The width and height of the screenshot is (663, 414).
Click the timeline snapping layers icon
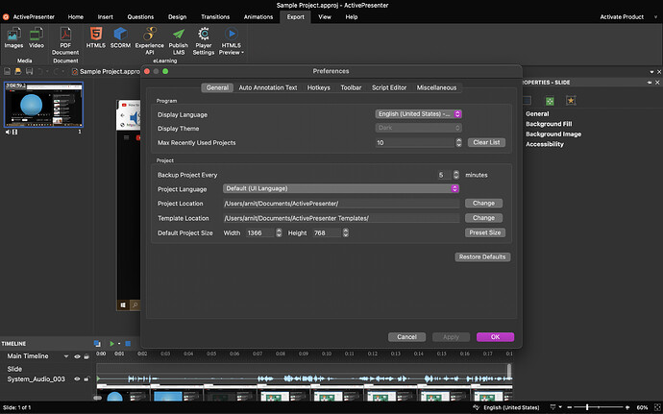tap(97, 343)
